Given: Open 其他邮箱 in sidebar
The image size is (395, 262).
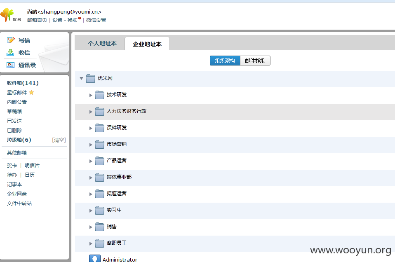Looking at the screenshot, I should coord(17,153).
